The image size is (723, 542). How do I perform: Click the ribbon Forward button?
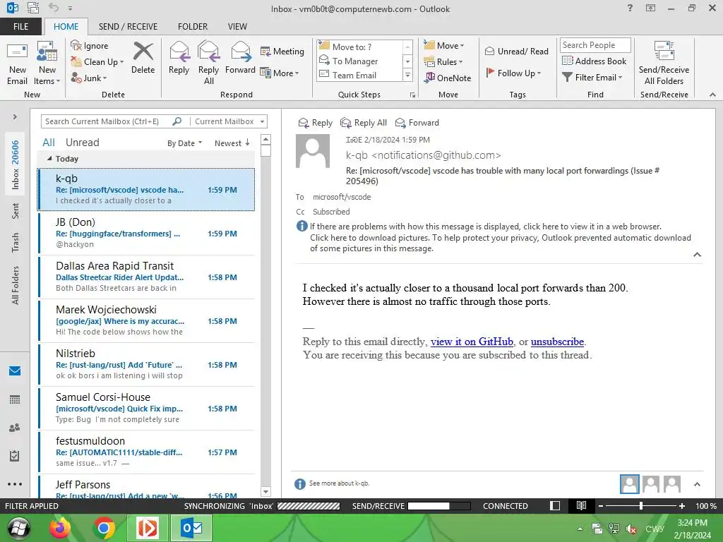[x=240, y=58]
